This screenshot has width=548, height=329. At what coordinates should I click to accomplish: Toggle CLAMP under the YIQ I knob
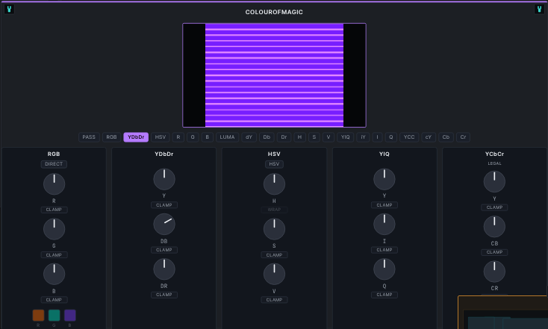384,250
